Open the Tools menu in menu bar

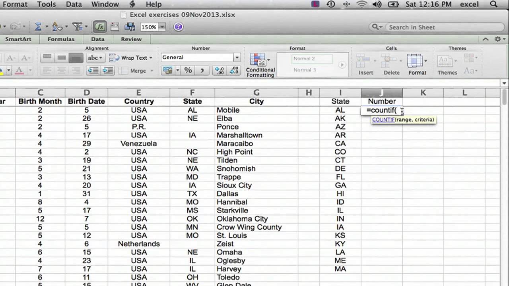click(46, 4)
